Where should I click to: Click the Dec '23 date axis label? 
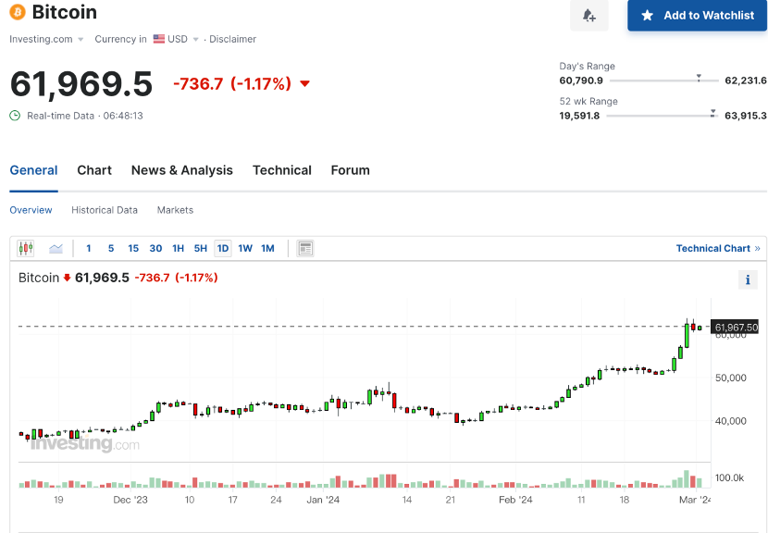(130, 500)
